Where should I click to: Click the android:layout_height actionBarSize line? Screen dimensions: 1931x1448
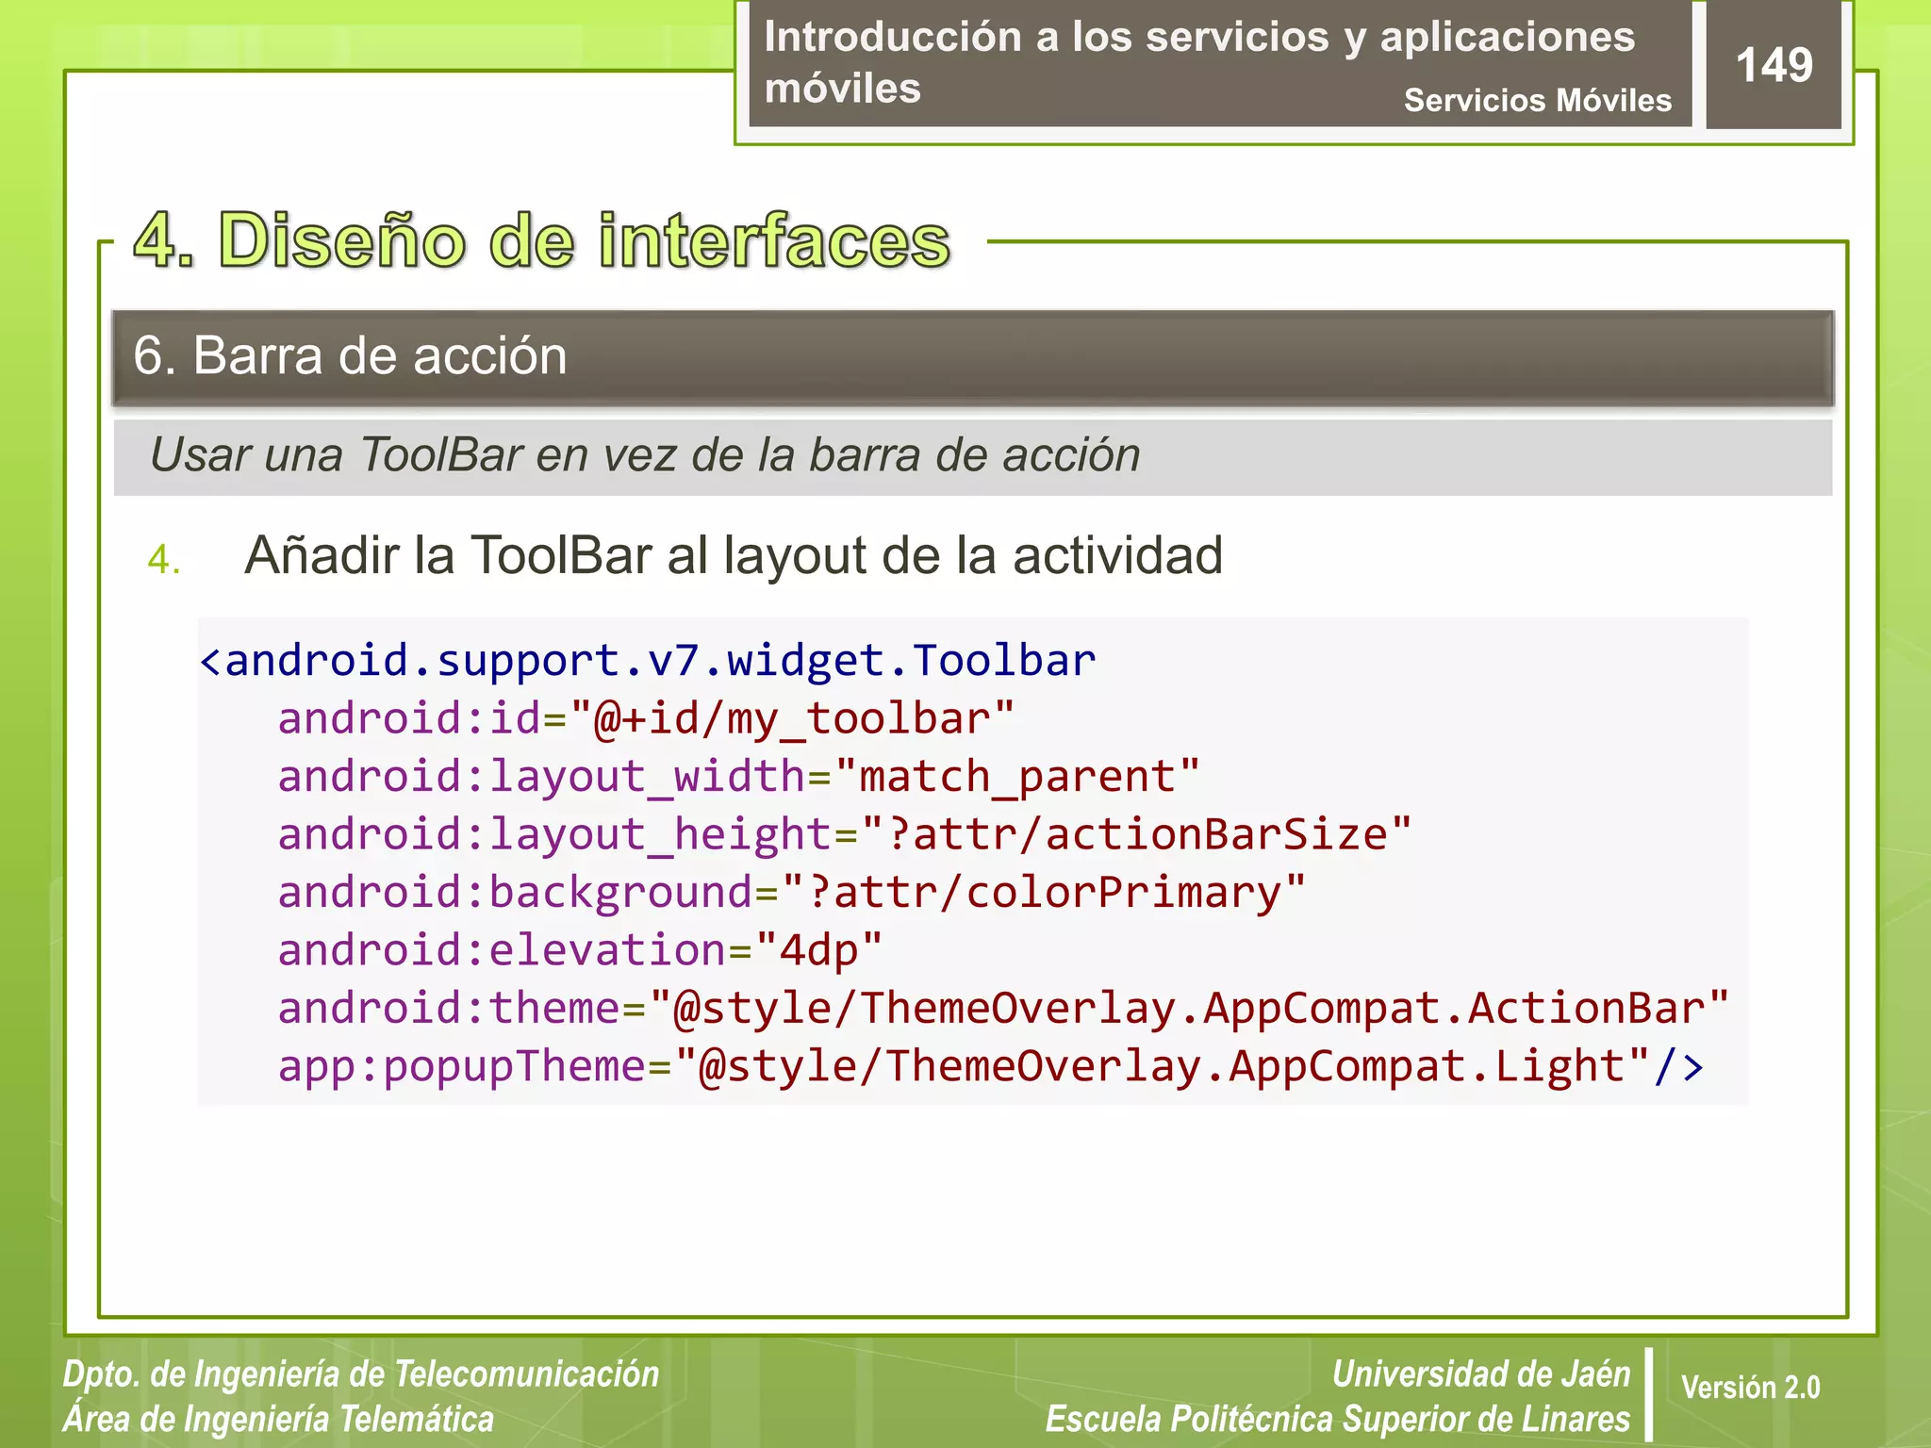click(845, 835)
